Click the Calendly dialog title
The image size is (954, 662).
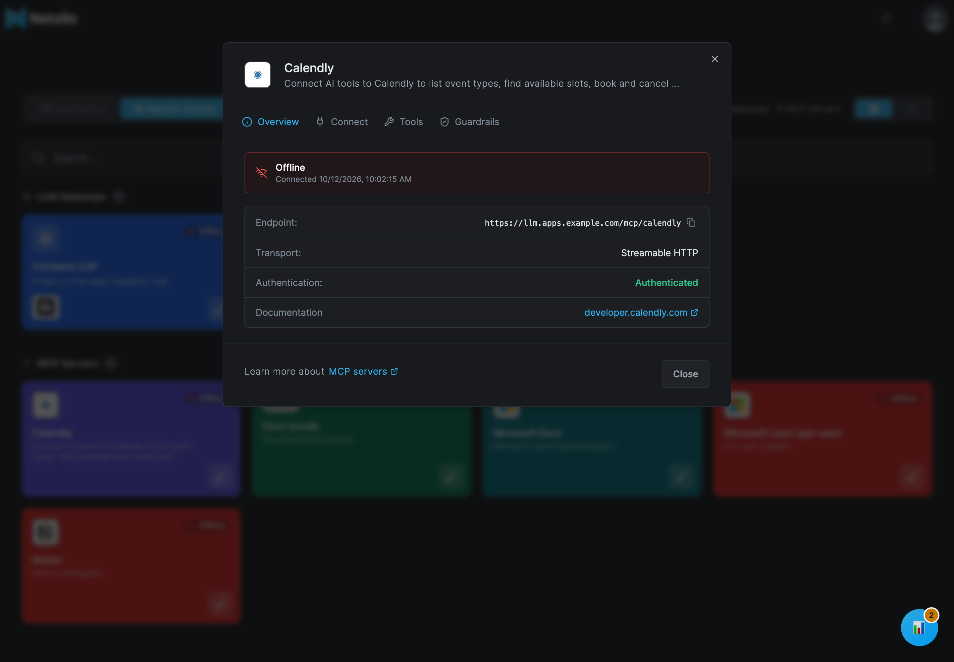309,68
